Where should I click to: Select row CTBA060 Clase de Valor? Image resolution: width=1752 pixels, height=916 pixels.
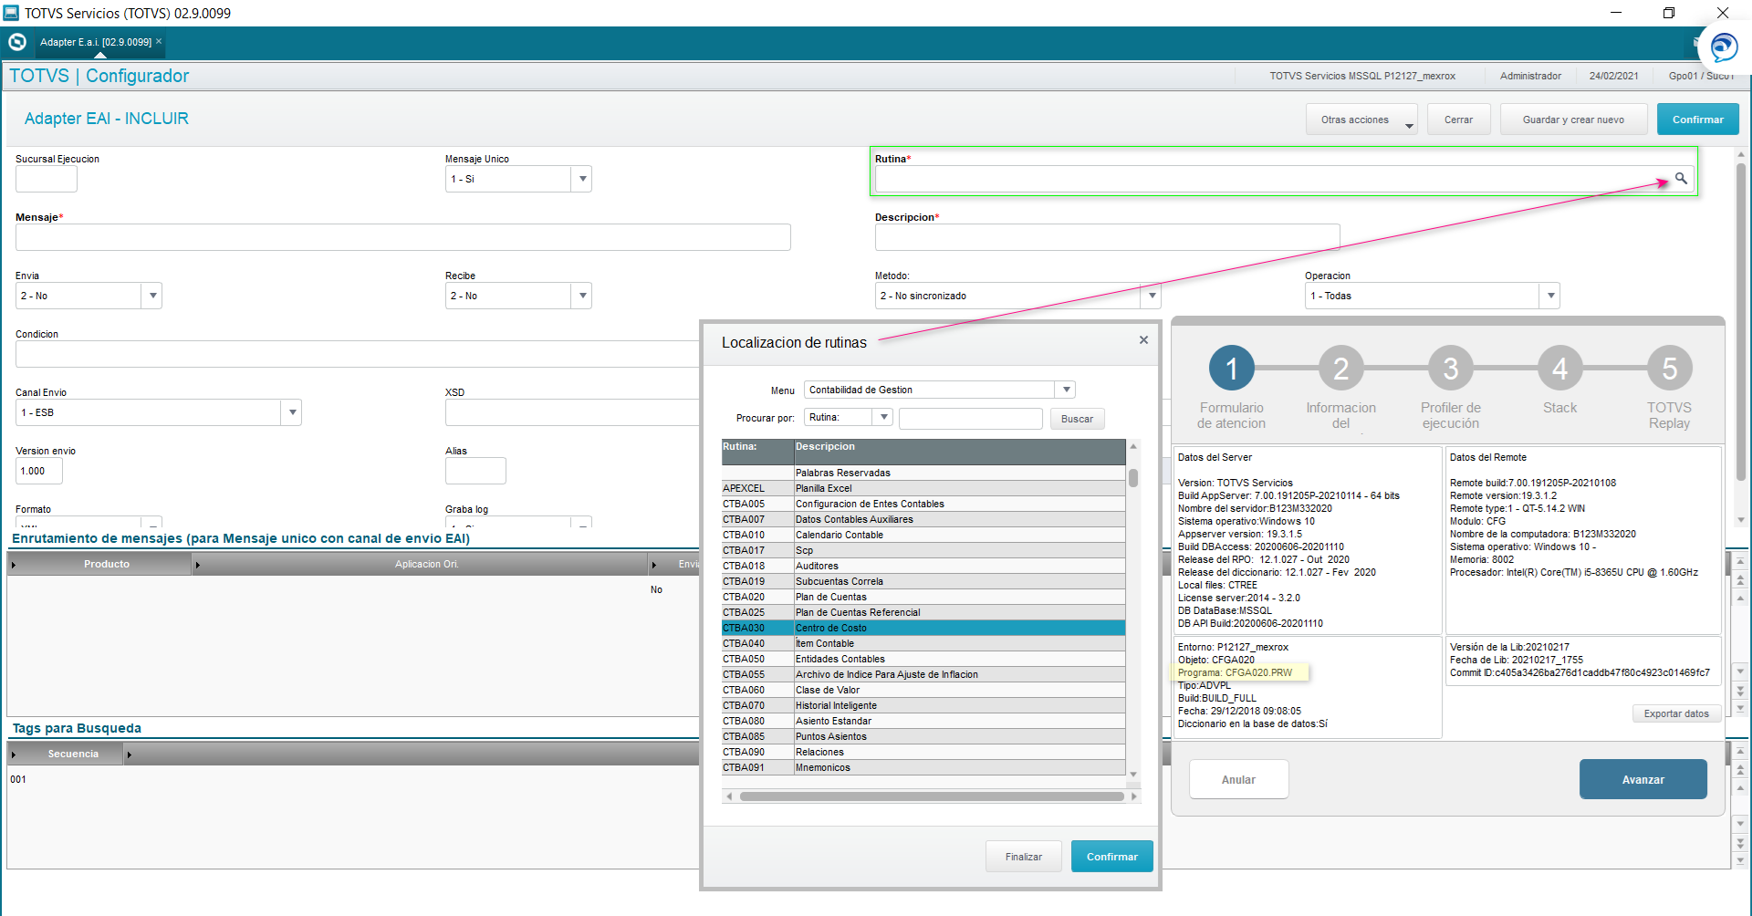(x=923, y=690)
